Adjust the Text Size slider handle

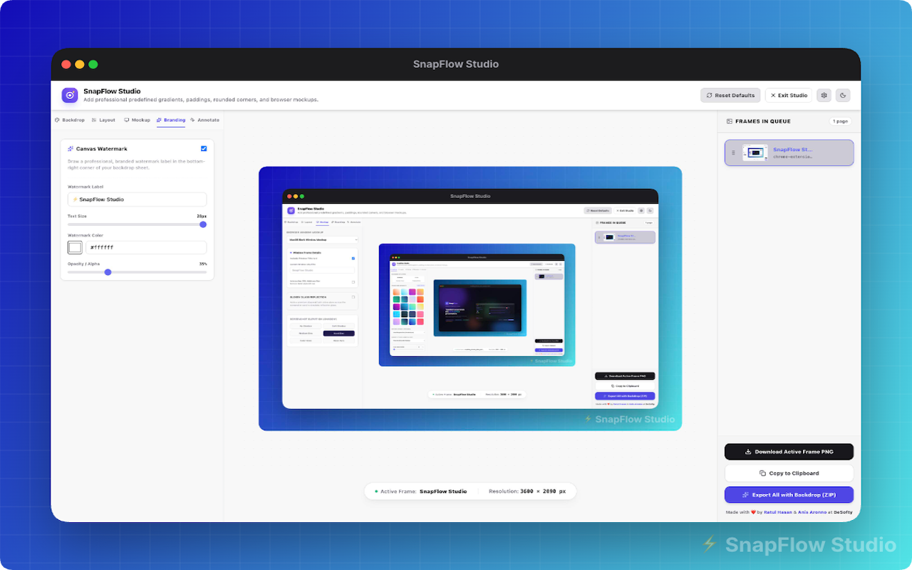click(203, 224)
